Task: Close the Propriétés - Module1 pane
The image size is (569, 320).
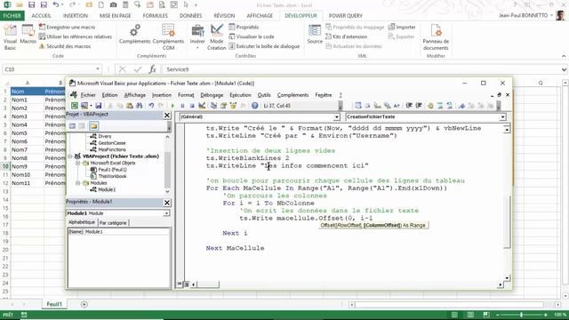Action: [x=167, y=203]
